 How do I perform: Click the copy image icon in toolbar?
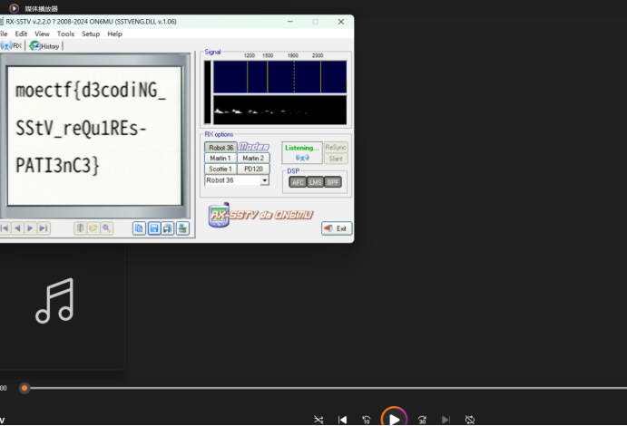[x=139, y=228]
